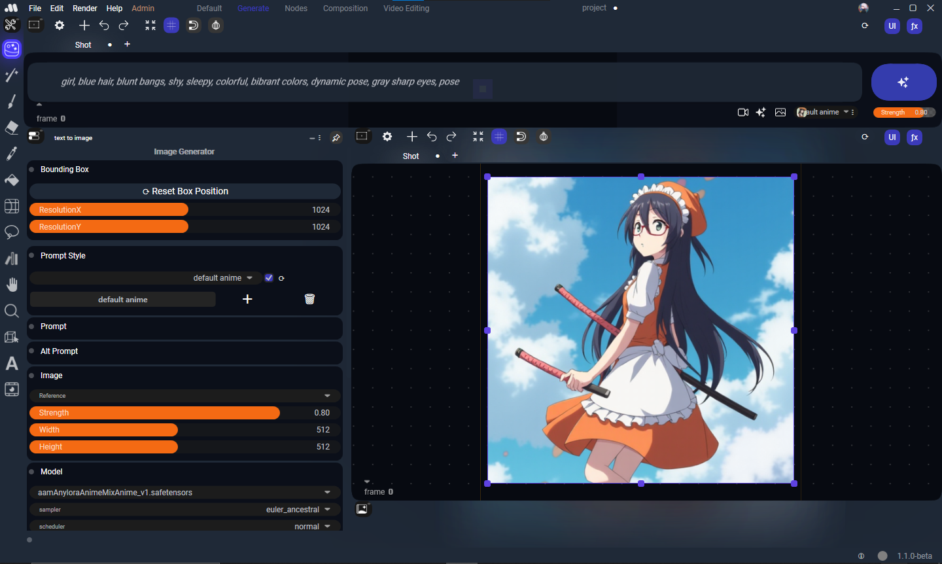Select the text tool letter A
This screenshot has height=564, width=942.
click(11, 363)
